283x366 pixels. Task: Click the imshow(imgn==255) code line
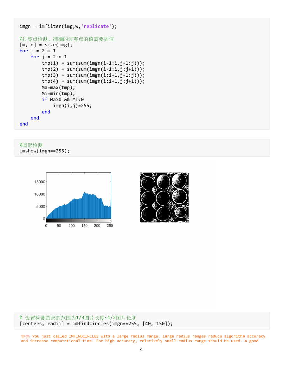tap(45, 151)
